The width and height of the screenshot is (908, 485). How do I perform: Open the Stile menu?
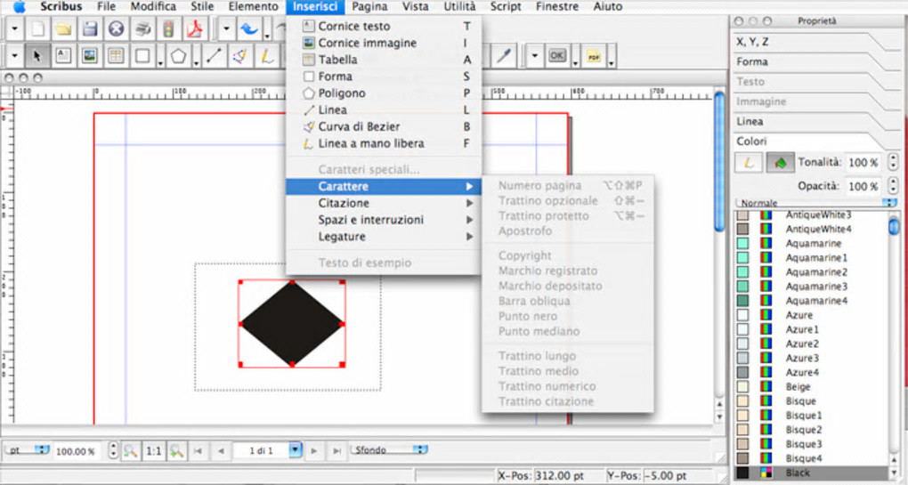coord(202,7)
